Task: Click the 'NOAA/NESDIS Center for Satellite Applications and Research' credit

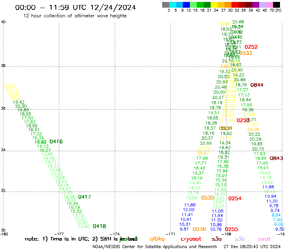Action: click(x=155, y=247)
